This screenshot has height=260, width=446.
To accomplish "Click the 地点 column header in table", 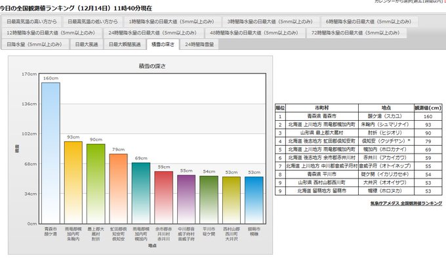I will 386,108.
